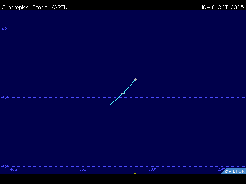Screen dimensions: 246x184
Task: Click the small white mark below the map border
Action: [x=135, y=174]
